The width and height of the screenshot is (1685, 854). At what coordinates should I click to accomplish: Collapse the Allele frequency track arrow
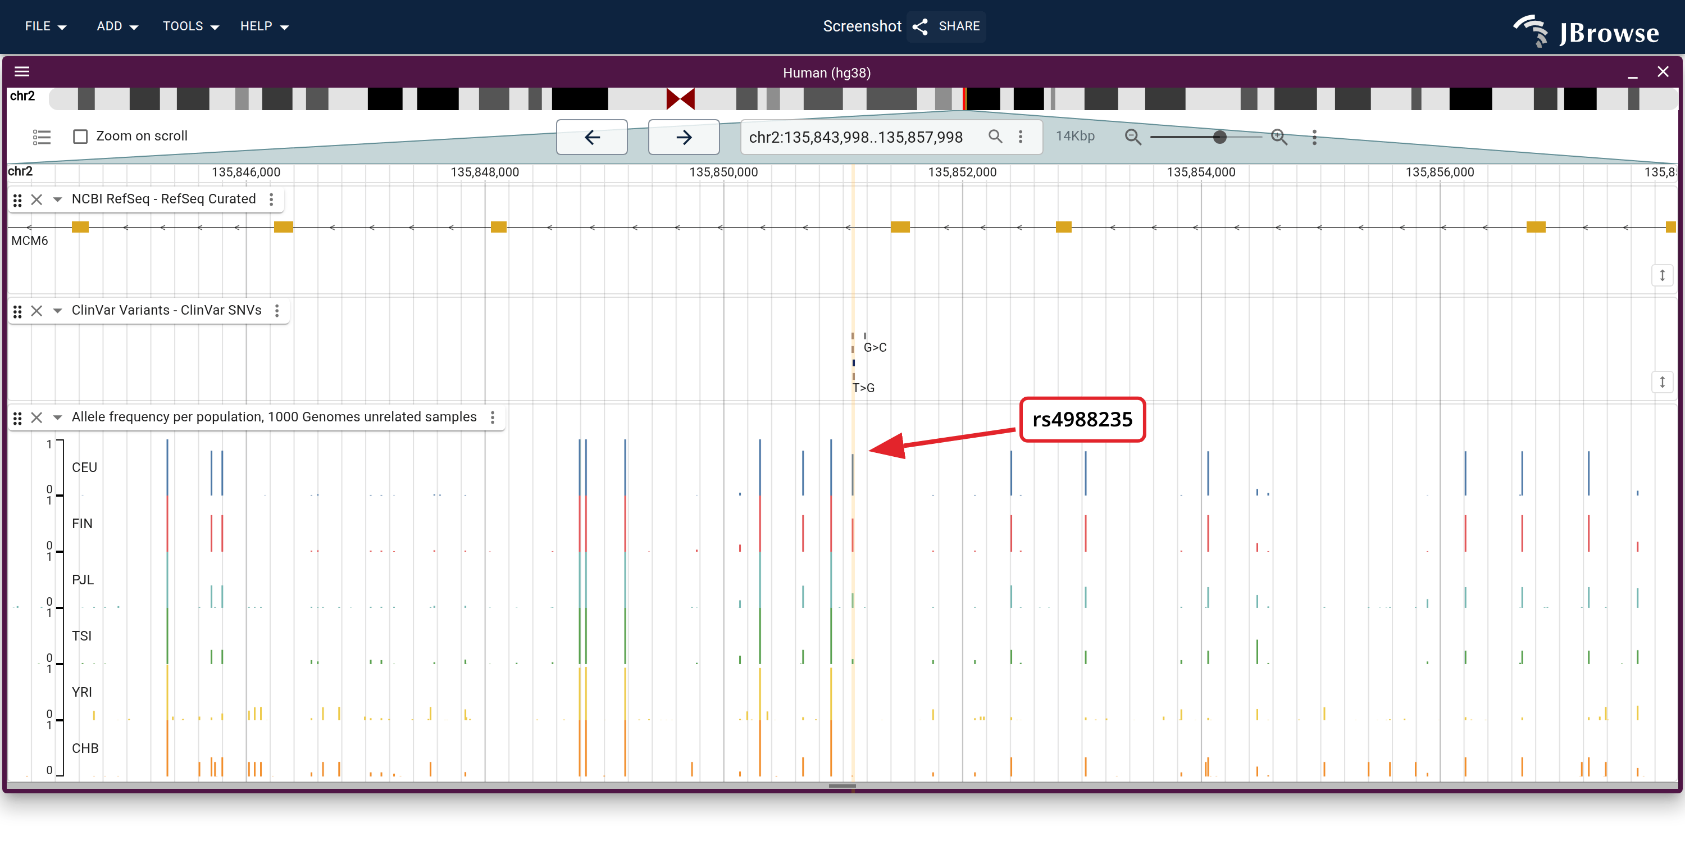click(x=57, y=417)
